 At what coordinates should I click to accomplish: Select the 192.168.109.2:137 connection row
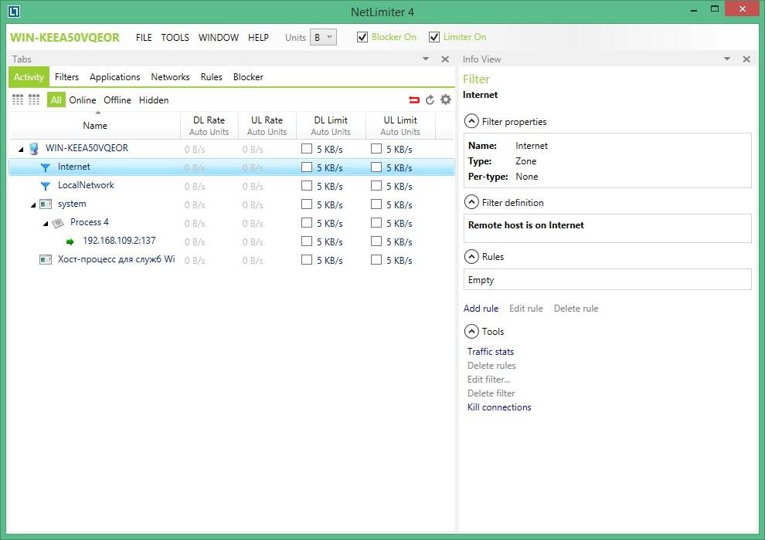(232, 241)
